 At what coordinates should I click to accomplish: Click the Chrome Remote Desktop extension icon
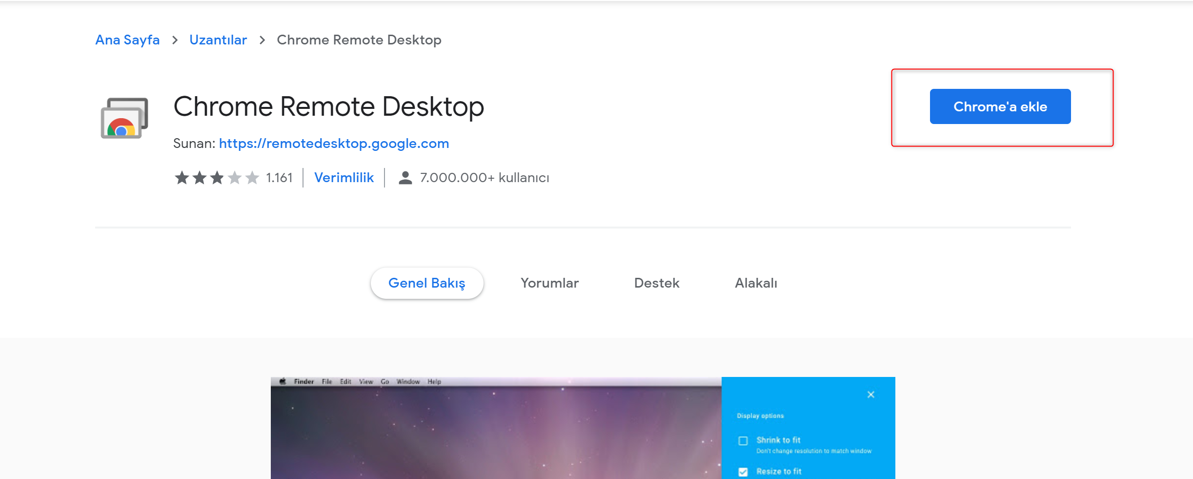coord(124,118)
